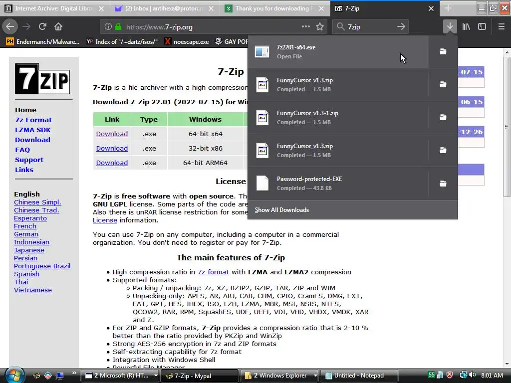Open the FAQ sidebar link

coord(22,150)
